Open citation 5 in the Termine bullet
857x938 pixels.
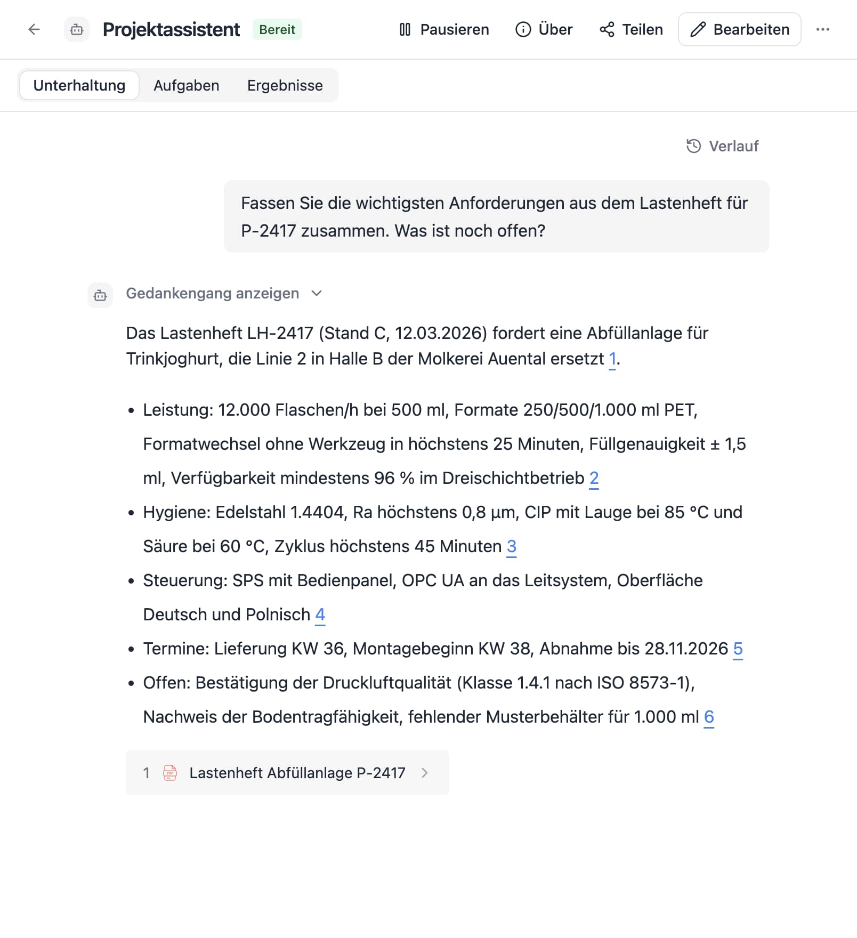(x=738, y=649)
